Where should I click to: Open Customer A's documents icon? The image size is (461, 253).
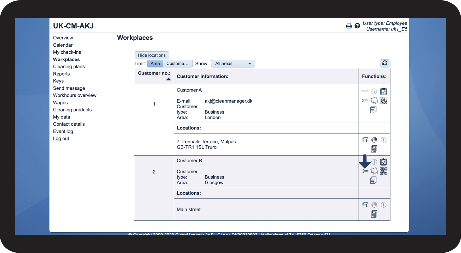click(373, 110)
